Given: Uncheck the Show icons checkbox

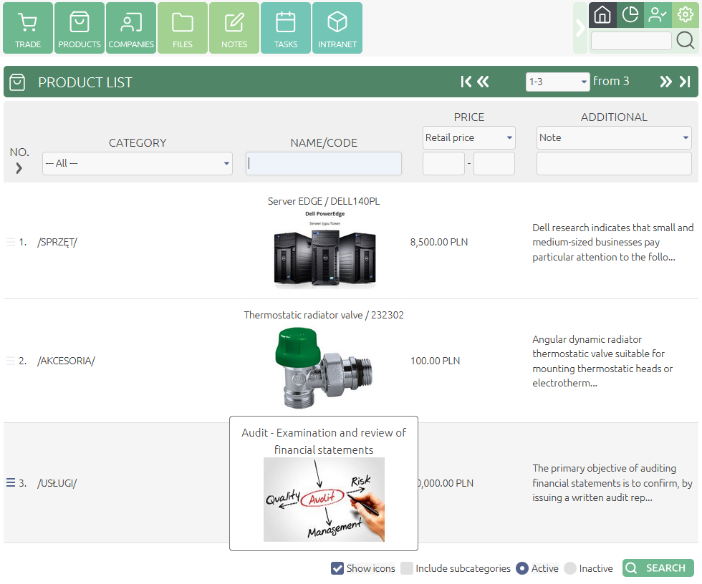Looking at the screenshot, I should 337,568.
